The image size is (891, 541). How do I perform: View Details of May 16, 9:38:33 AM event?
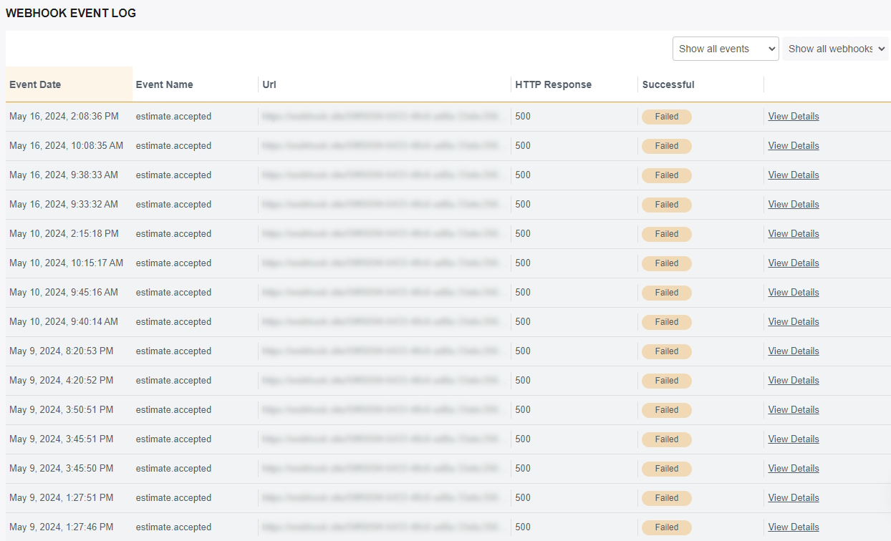(x=793, y=175)
